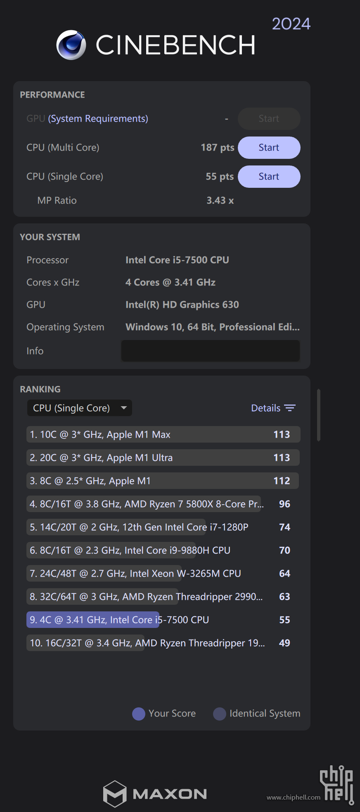The width and height of the screenshot is (360, 812).
Task: Click the CPU (Single Core) performance label
Action: click(x=65, y=177)
